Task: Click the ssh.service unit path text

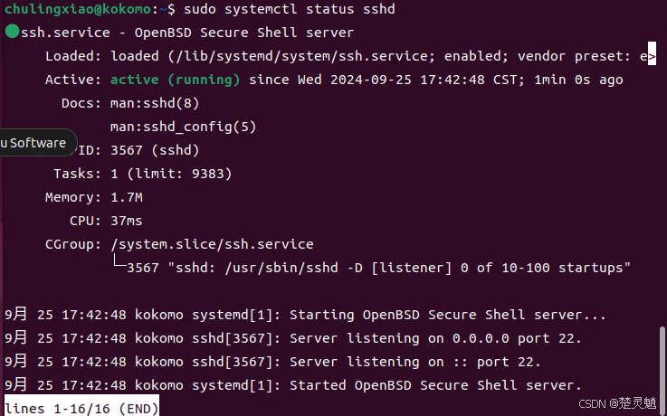Action: (x=298, y=56)
